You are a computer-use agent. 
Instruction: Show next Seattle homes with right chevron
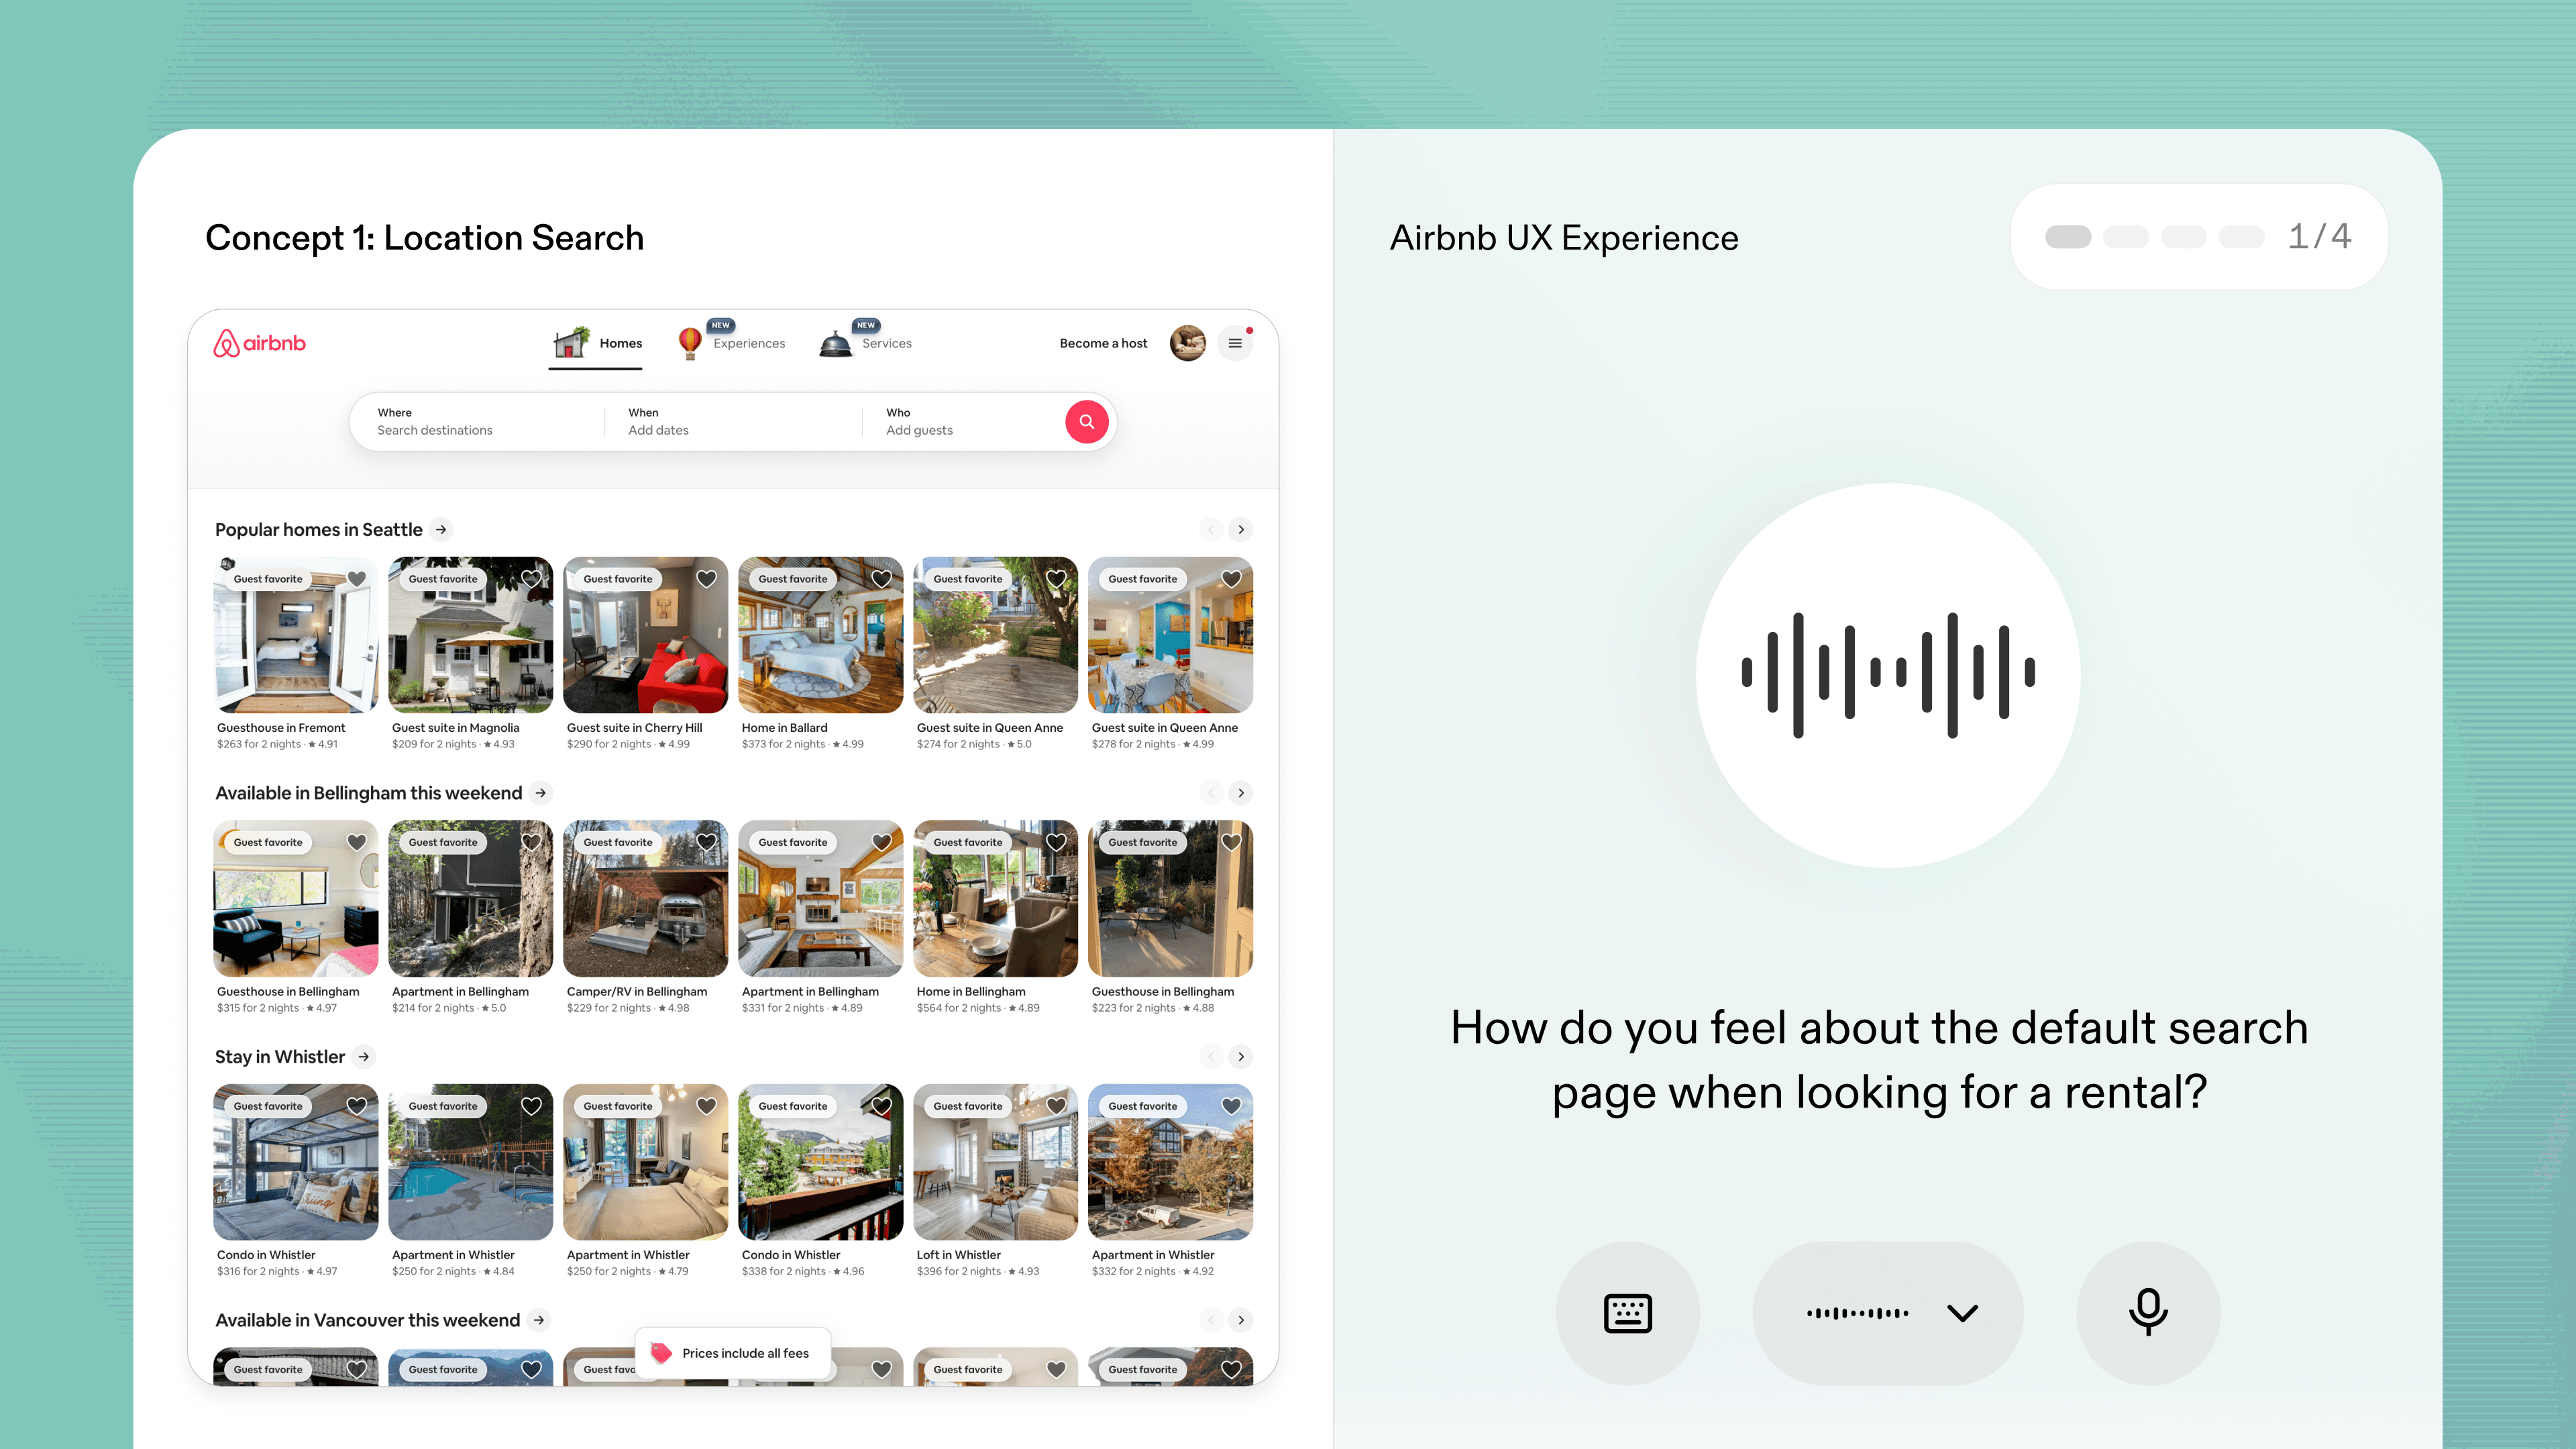(1240, 529)
